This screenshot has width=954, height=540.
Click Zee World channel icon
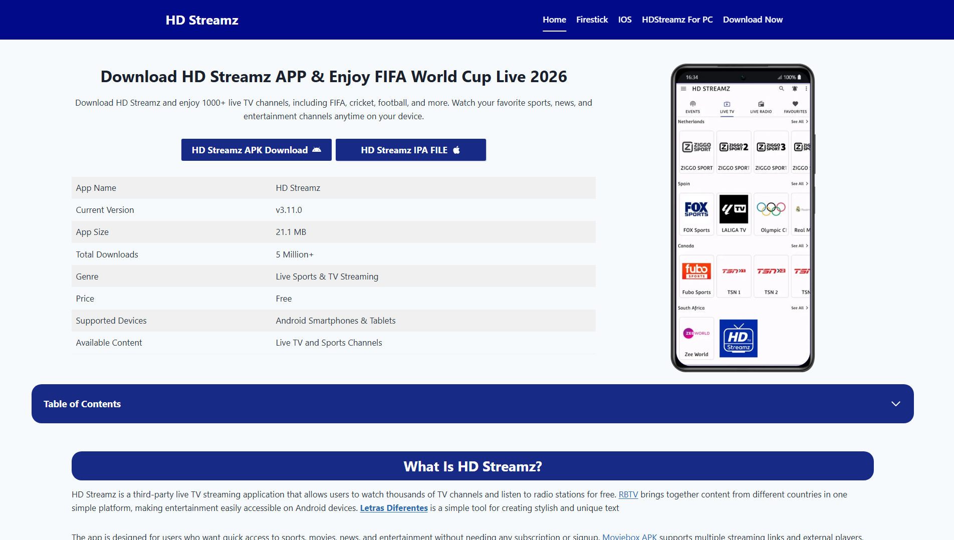pos(696,333)
